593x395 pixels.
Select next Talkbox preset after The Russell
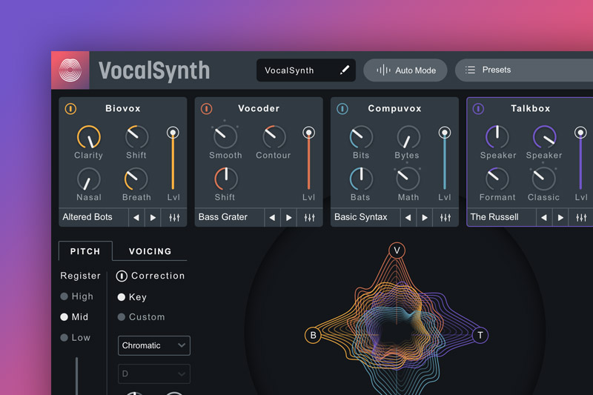[560, 218]
